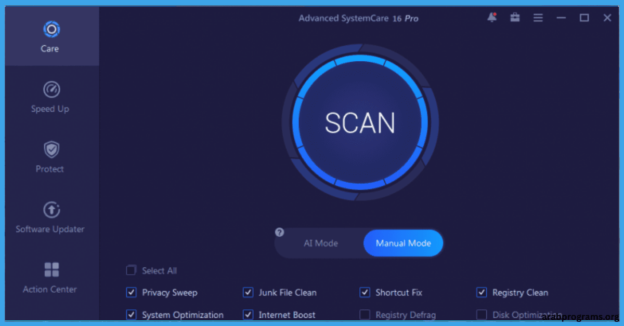The image size is (624, 326).
Task: Open the Action Center grid icon
Action: point(51,270)
